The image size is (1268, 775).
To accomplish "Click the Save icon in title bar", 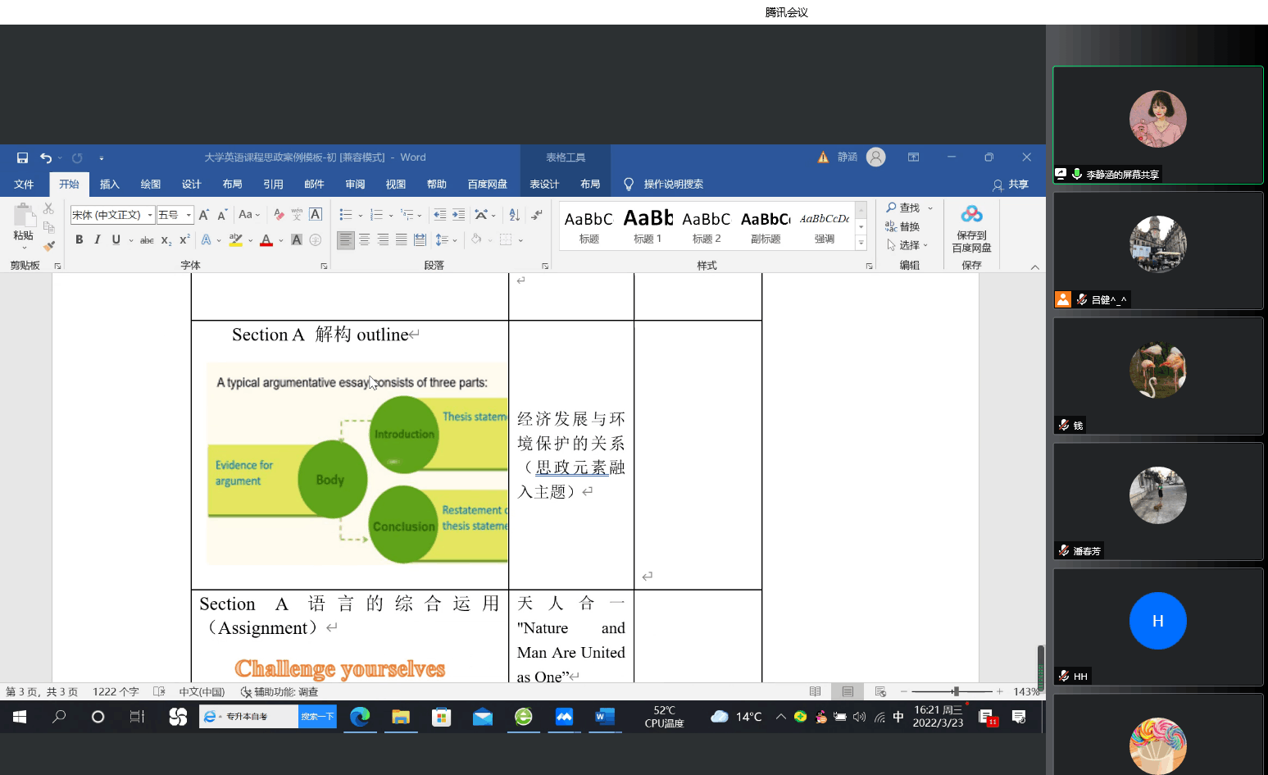I will (x=22, y=157).
